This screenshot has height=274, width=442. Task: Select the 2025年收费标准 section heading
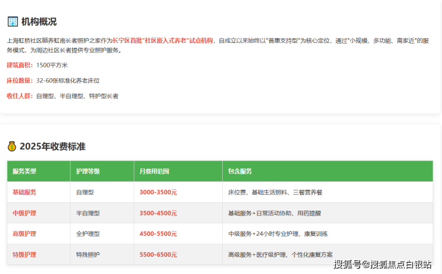click(x=53, y=146)
